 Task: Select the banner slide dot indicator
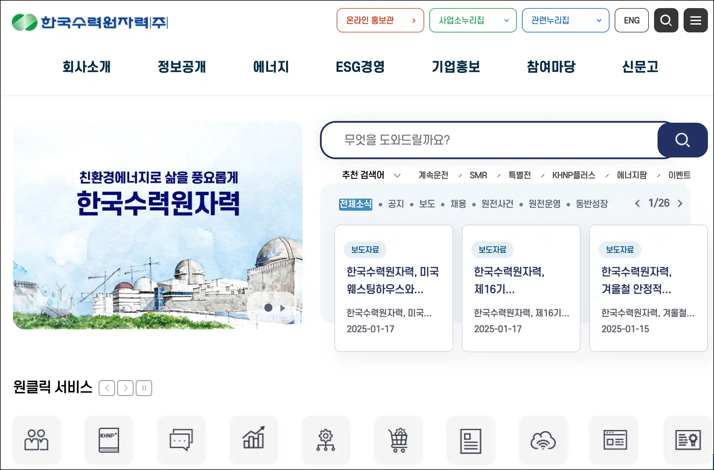pos(268,308)
